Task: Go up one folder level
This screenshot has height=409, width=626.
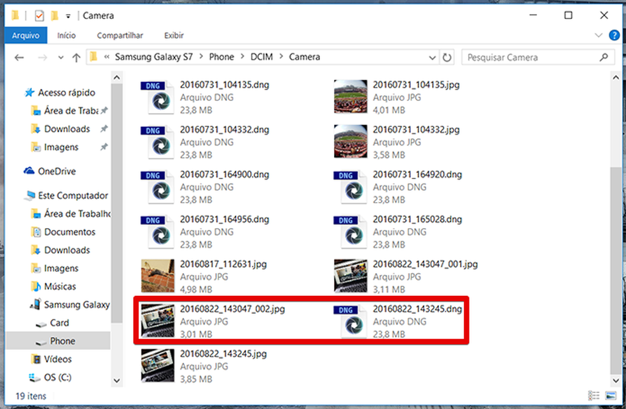Action: tap(76, 57)
